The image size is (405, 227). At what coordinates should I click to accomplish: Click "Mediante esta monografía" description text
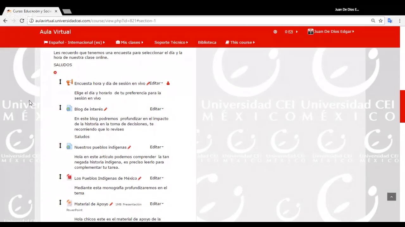[121, 190]
